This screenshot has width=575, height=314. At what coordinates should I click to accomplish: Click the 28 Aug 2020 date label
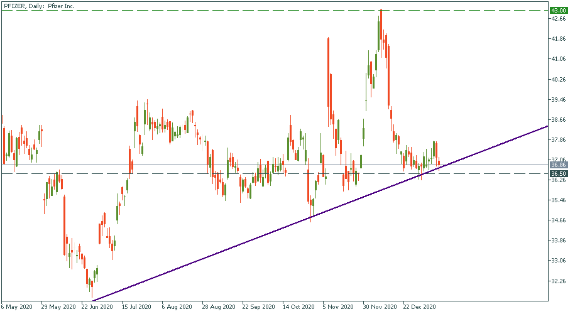coord(218,307)
